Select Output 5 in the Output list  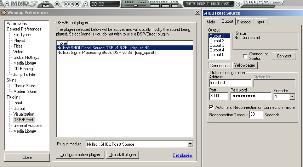(219, 55)
